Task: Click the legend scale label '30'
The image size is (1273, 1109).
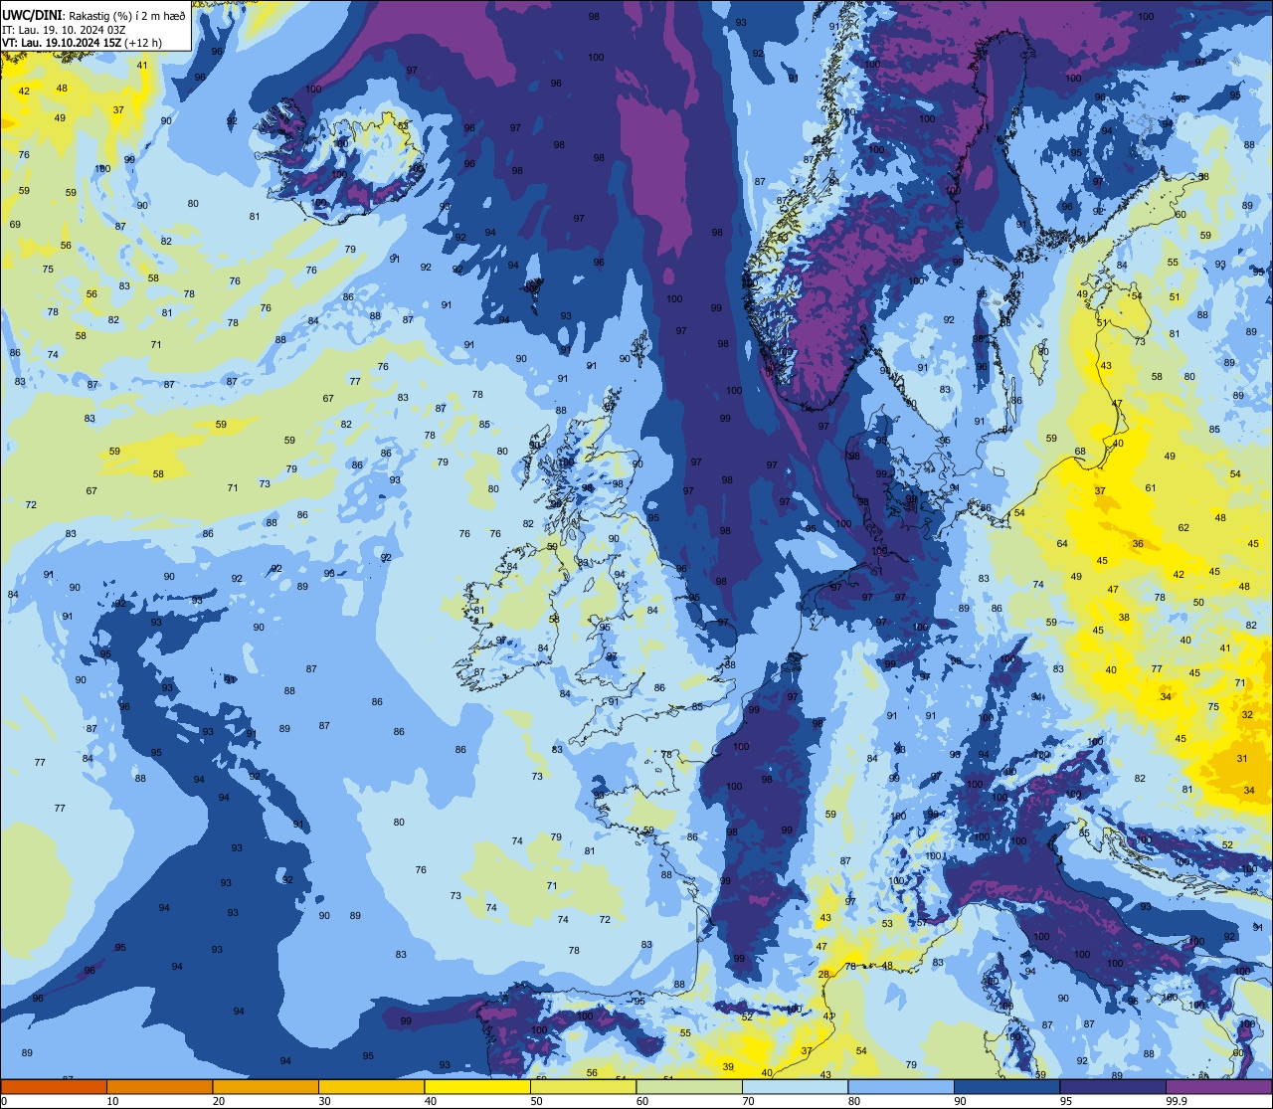Action: tap(324, 1101)
